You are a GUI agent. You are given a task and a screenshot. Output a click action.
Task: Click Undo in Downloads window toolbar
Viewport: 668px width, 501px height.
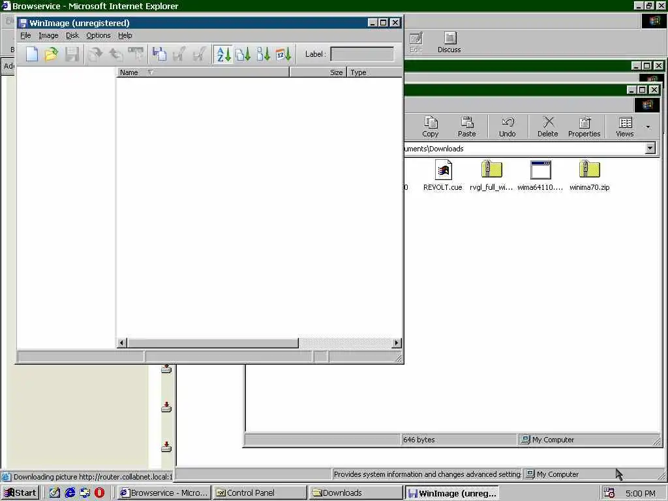click(508, 127)
